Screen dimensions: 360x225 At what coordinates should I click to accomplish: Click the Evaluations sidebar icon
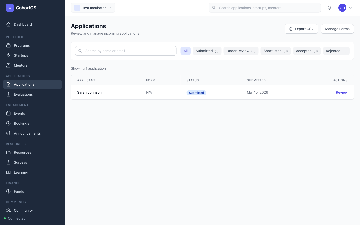point(8,94)
